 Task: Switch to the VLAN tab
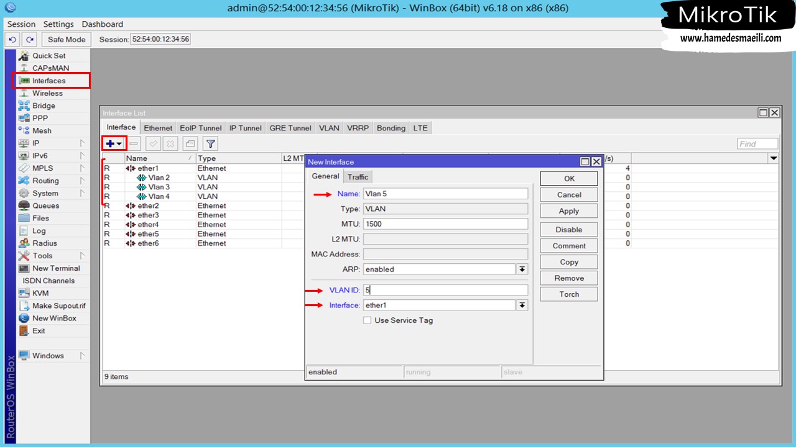[x=329, y=128]
